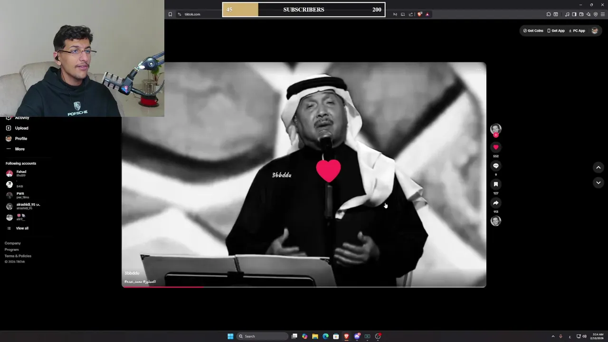Open Microsoft Edge from the taskbar
608x342 pixels.
[325, 336]
